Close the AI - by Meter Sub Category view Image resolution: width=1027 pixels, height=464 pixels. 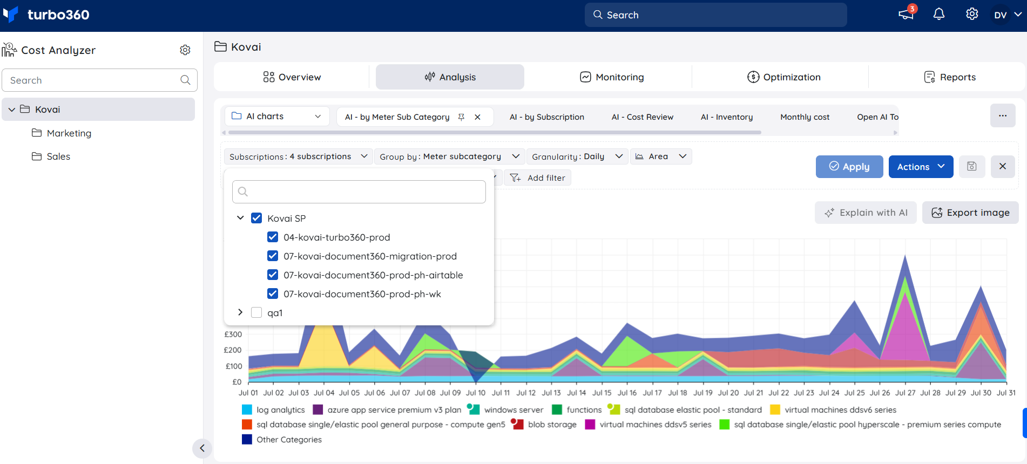477,117
